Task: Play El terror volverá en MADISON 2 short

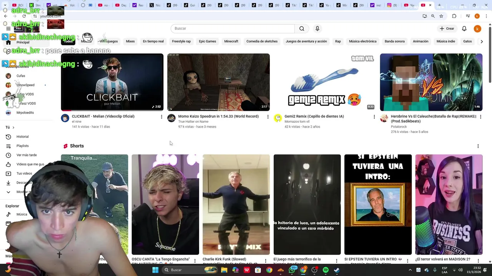Action: point(449,204)
